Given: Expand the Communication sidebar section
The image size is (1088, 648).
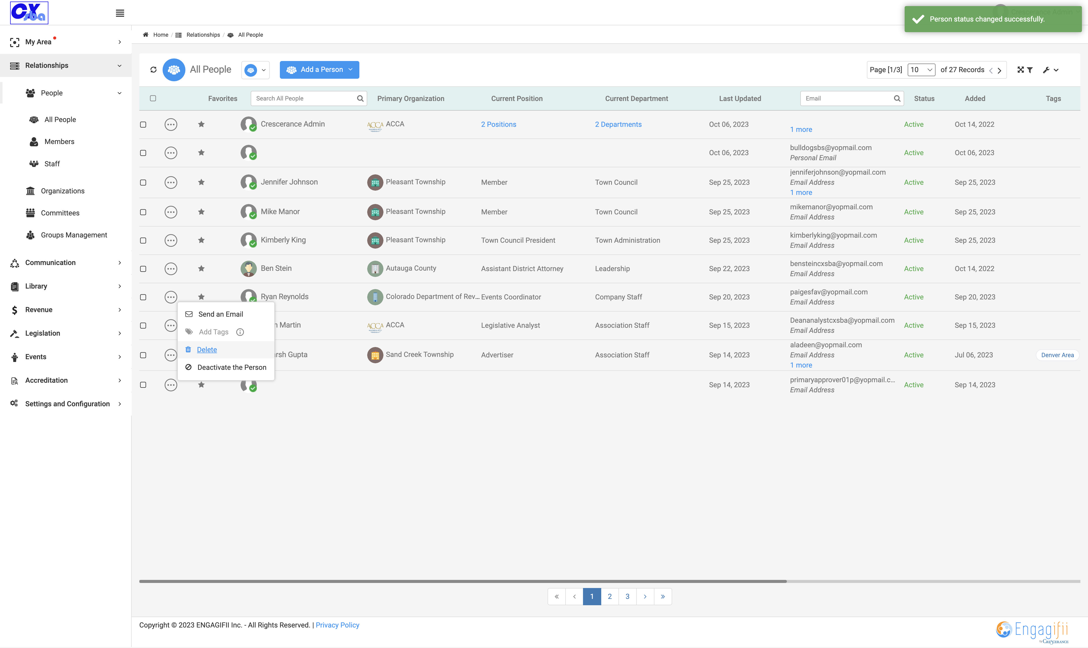Looking at the screenshot, I should [66, 262].
